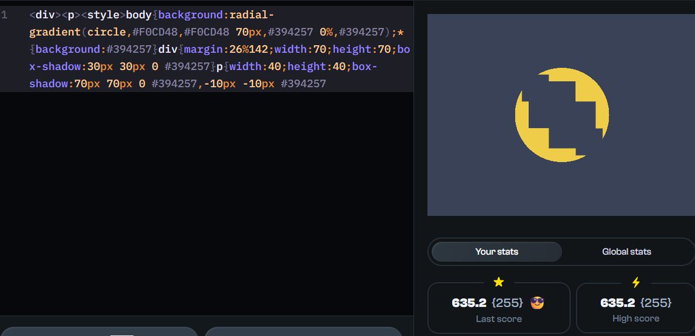Switch to the Your stats tab

coord(497,252)
